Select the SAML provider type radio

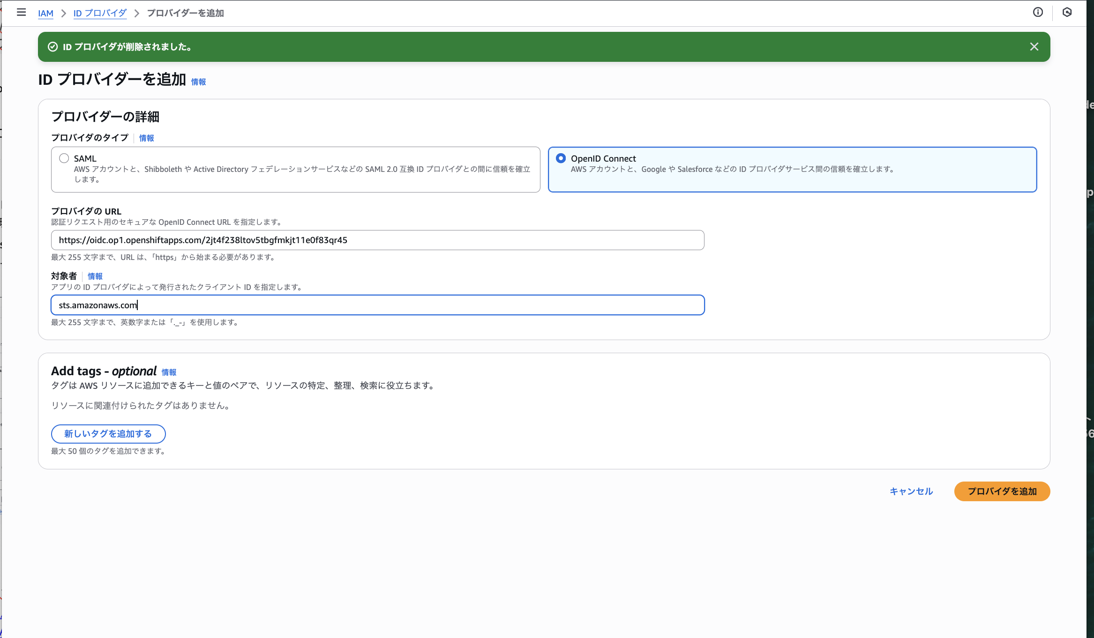[x=64, y=158]
